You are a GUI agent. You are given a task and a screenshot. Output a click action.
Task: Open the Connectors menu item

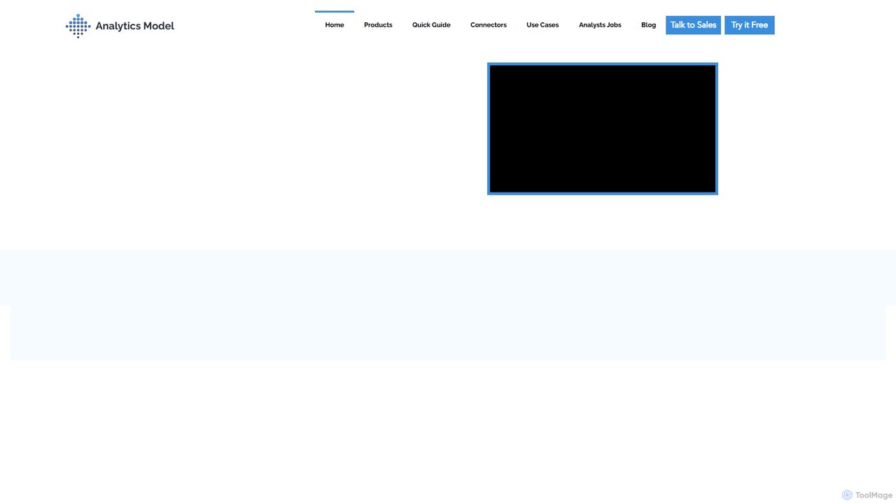tap(489, 25)
